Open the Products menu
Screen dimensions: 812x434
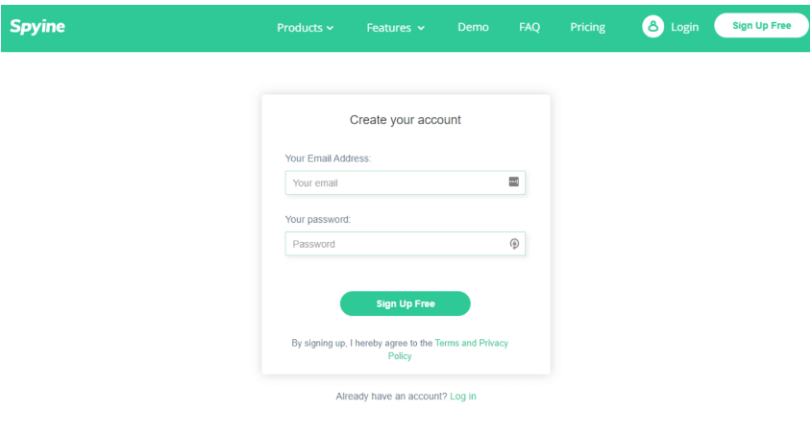(x=300, y=28)
